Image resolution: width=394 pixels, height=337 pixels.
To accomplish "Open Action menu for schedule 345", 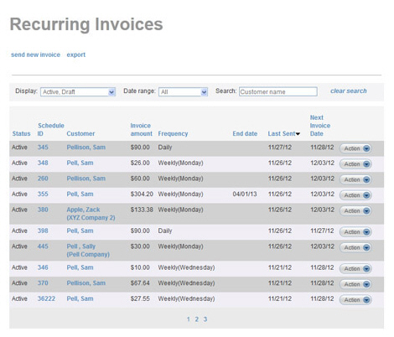I will pyautogui.click(x=355, y=148).
